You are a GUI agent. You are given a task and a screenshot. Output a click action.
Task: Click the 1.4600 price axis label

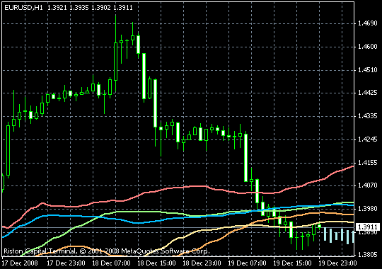pyautogui.click(x=367, y=47)
